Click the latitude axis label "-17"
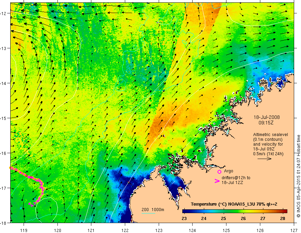 [x=4, y=188]
